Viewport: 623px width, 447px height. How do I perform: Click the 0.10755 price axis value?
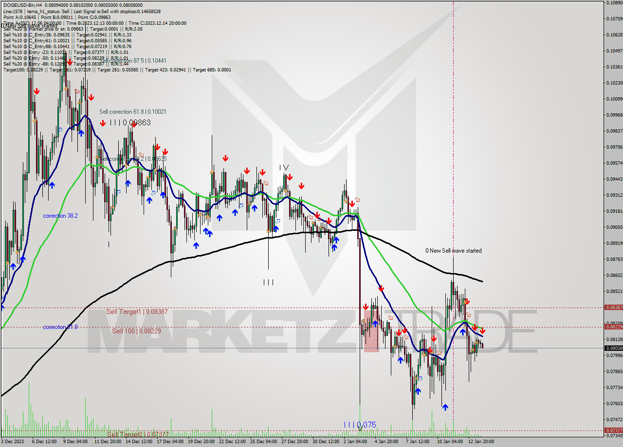tap(614, 19)
